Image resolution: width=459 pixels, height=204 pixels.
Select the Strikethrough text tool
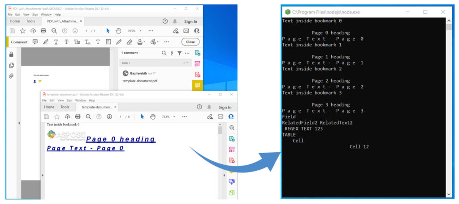click(x=66, y=42)
